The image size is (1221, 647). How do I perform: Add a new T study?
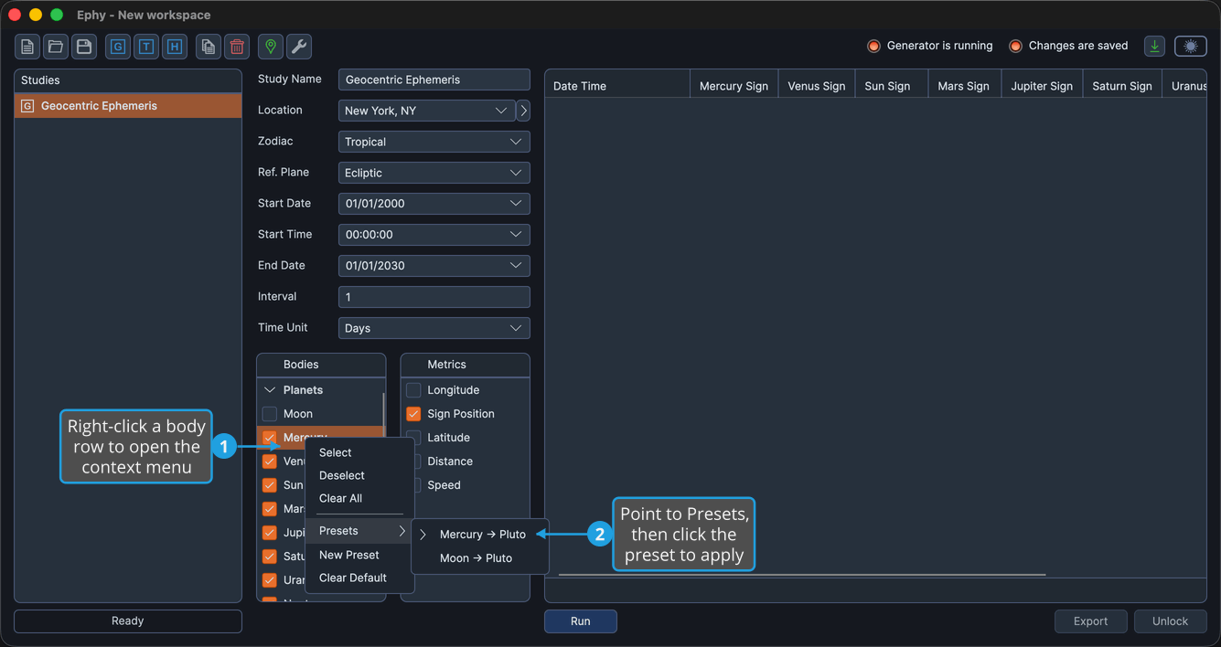coord(146,47)
